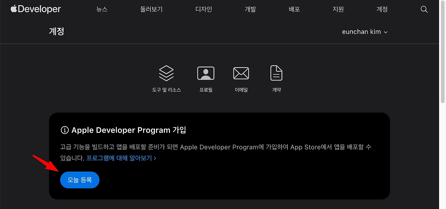Click the info icon beside Apple Developer Program 가입
The width and height of the screenshot is (446, 209).
tap(64, 130)
